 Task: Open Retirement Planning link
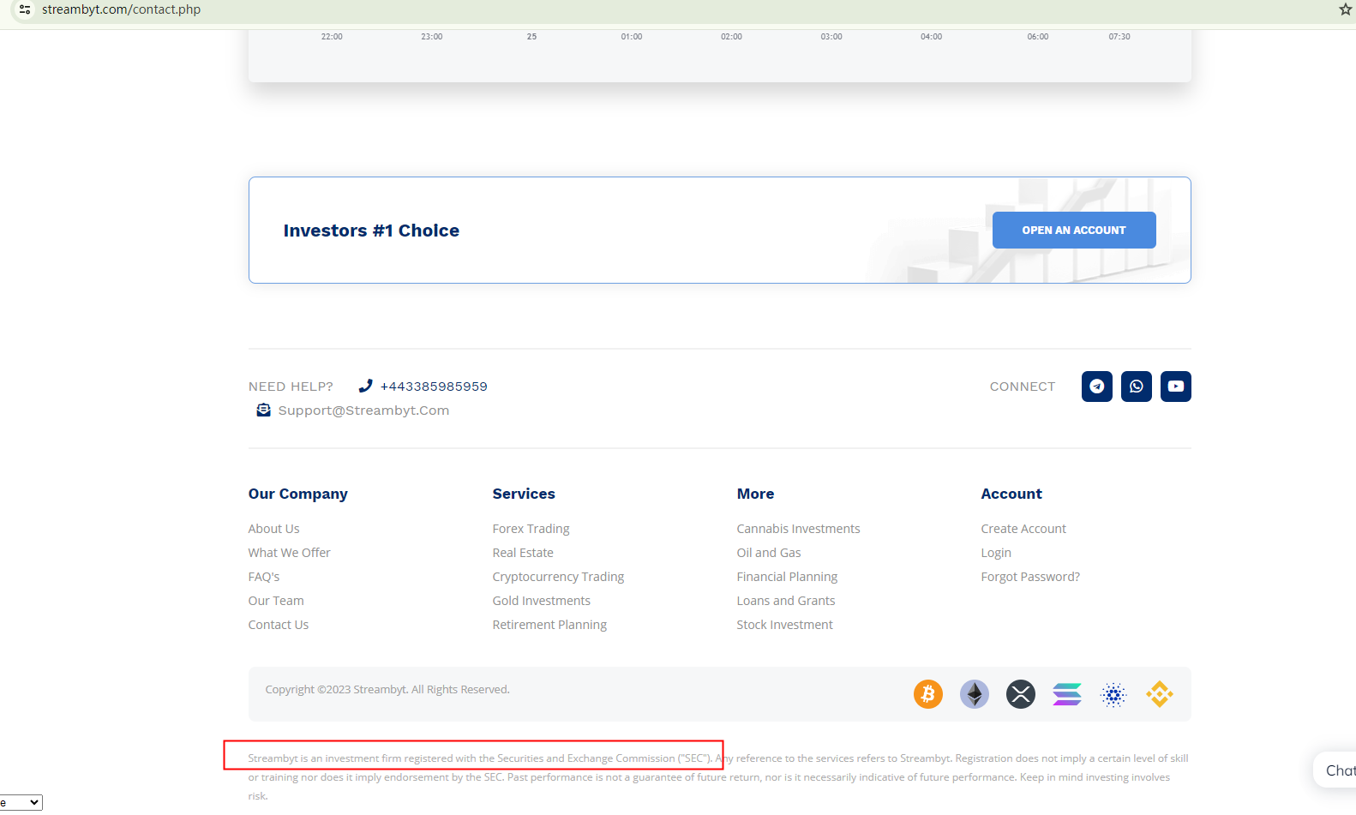point(550,625)
